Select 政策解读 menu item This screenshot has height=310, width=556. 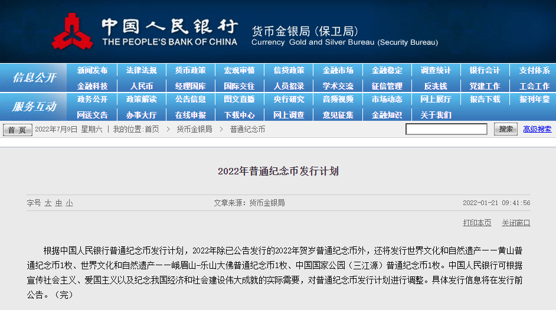coord(141,100)
